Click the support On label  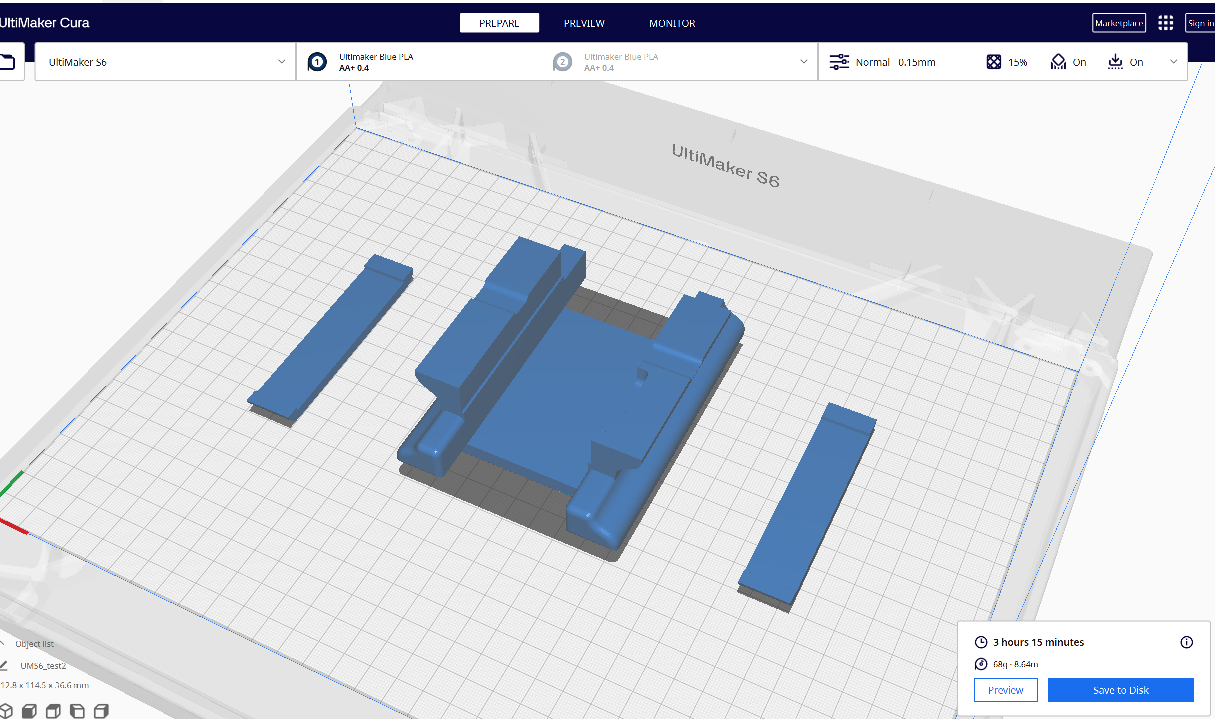(1079, 62)
